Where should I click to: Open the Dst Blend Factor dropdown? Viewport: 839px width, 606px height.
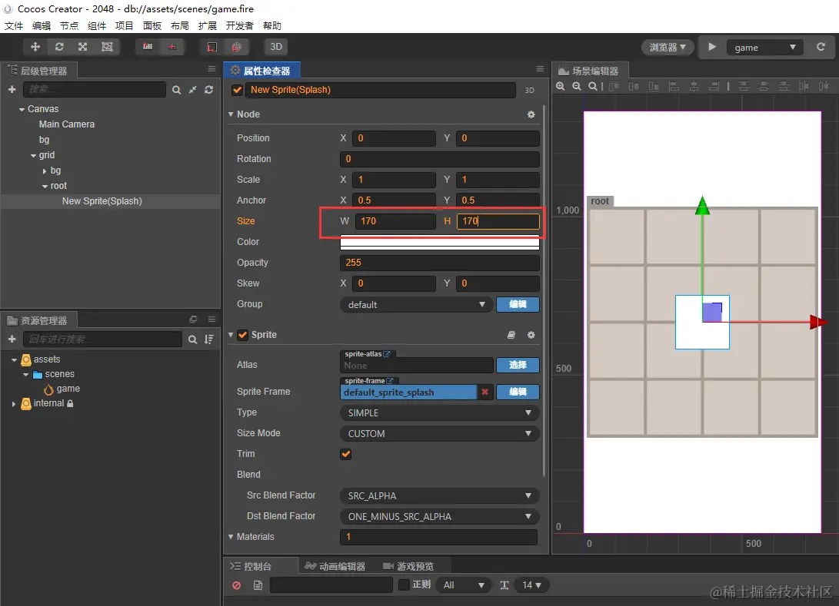439,517
